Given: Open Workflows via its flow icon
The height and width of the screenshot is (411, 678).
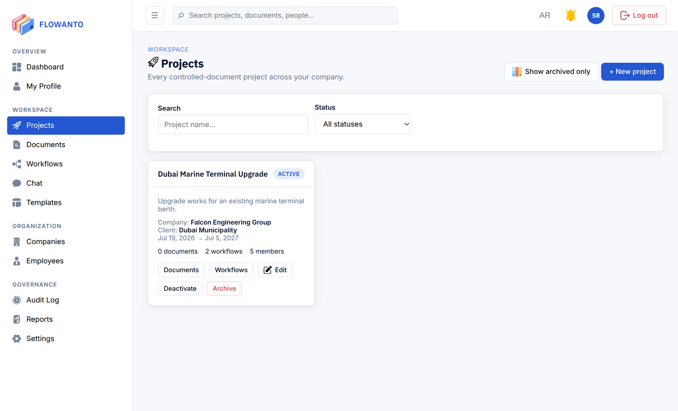Looking at the screenshot, I should tap(17, 164).
